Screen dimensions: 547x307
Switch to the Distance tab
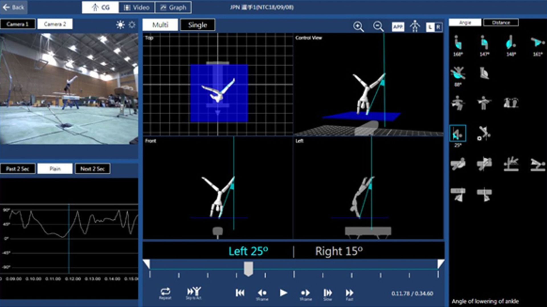(x=501, y=23)
